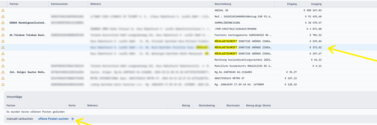377x125 pixels.
Task: Click the warning icon in the EDEKA row
Action: click(3, 23)
